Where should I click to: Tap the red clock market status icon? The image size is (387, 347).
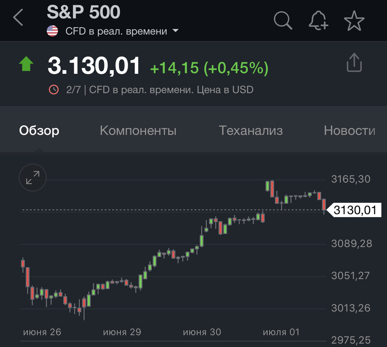tap(54, 90)
